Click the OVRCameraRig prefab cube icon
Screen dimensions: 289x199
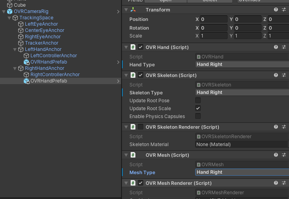coord(10,11)
